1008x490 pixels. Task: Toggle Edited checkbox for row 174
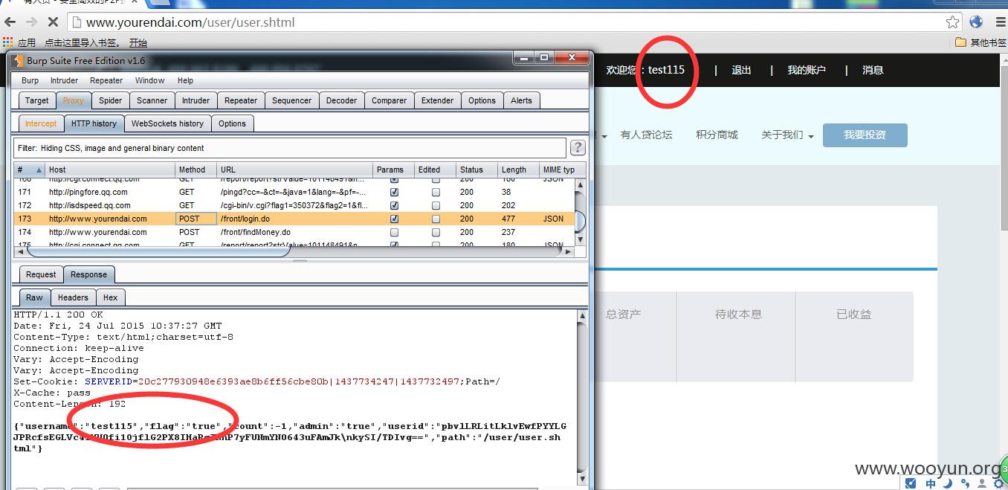[436, 233]
